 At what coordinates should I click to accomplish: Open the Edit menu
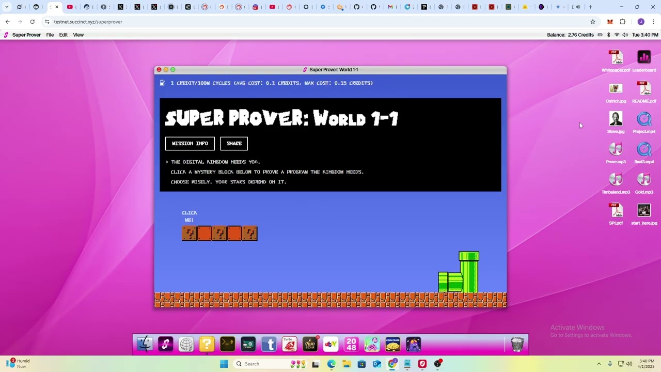click(64, 35)
